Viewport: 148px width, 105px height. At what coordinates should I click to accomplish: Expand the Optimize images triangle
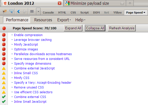point(12,49)
